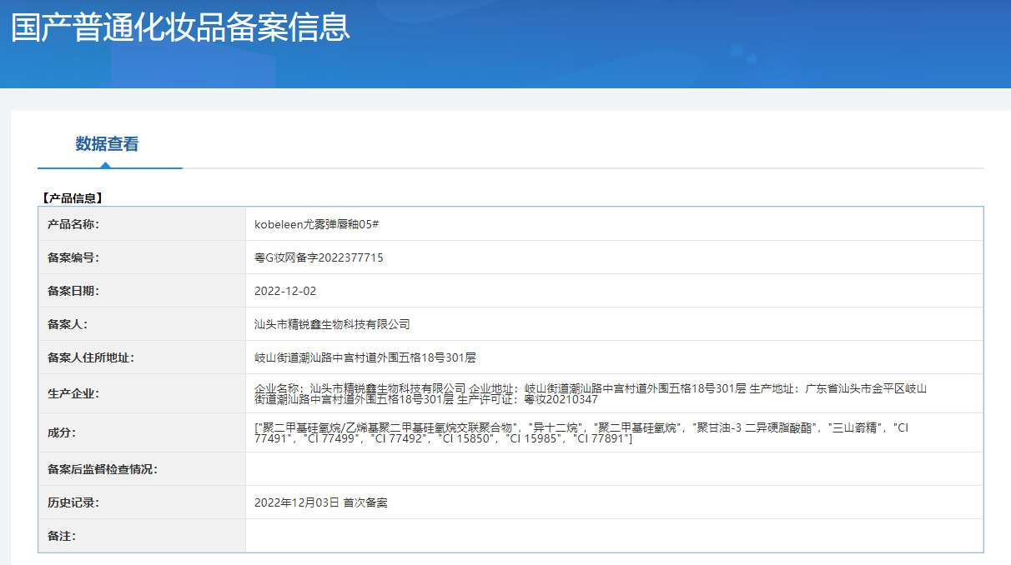Select product name kobeleen尤雾弹唇釉05#
This screenshot has height=565, width=1011.
click(x=318, y=224)
